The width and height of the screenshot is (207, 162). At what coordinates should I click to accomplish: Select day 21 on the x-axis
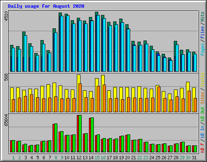[x=133, y=158]
